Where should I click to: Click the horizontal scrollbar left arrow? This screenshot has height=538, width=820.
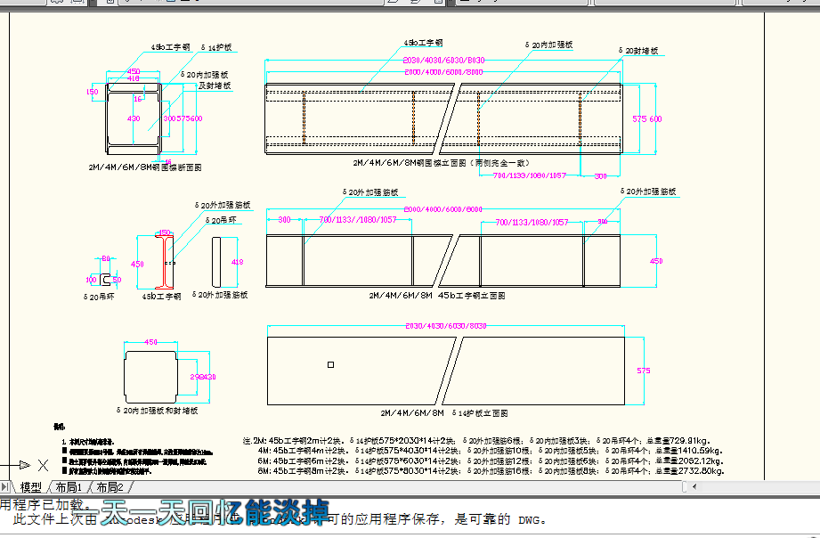pos(694,486)
